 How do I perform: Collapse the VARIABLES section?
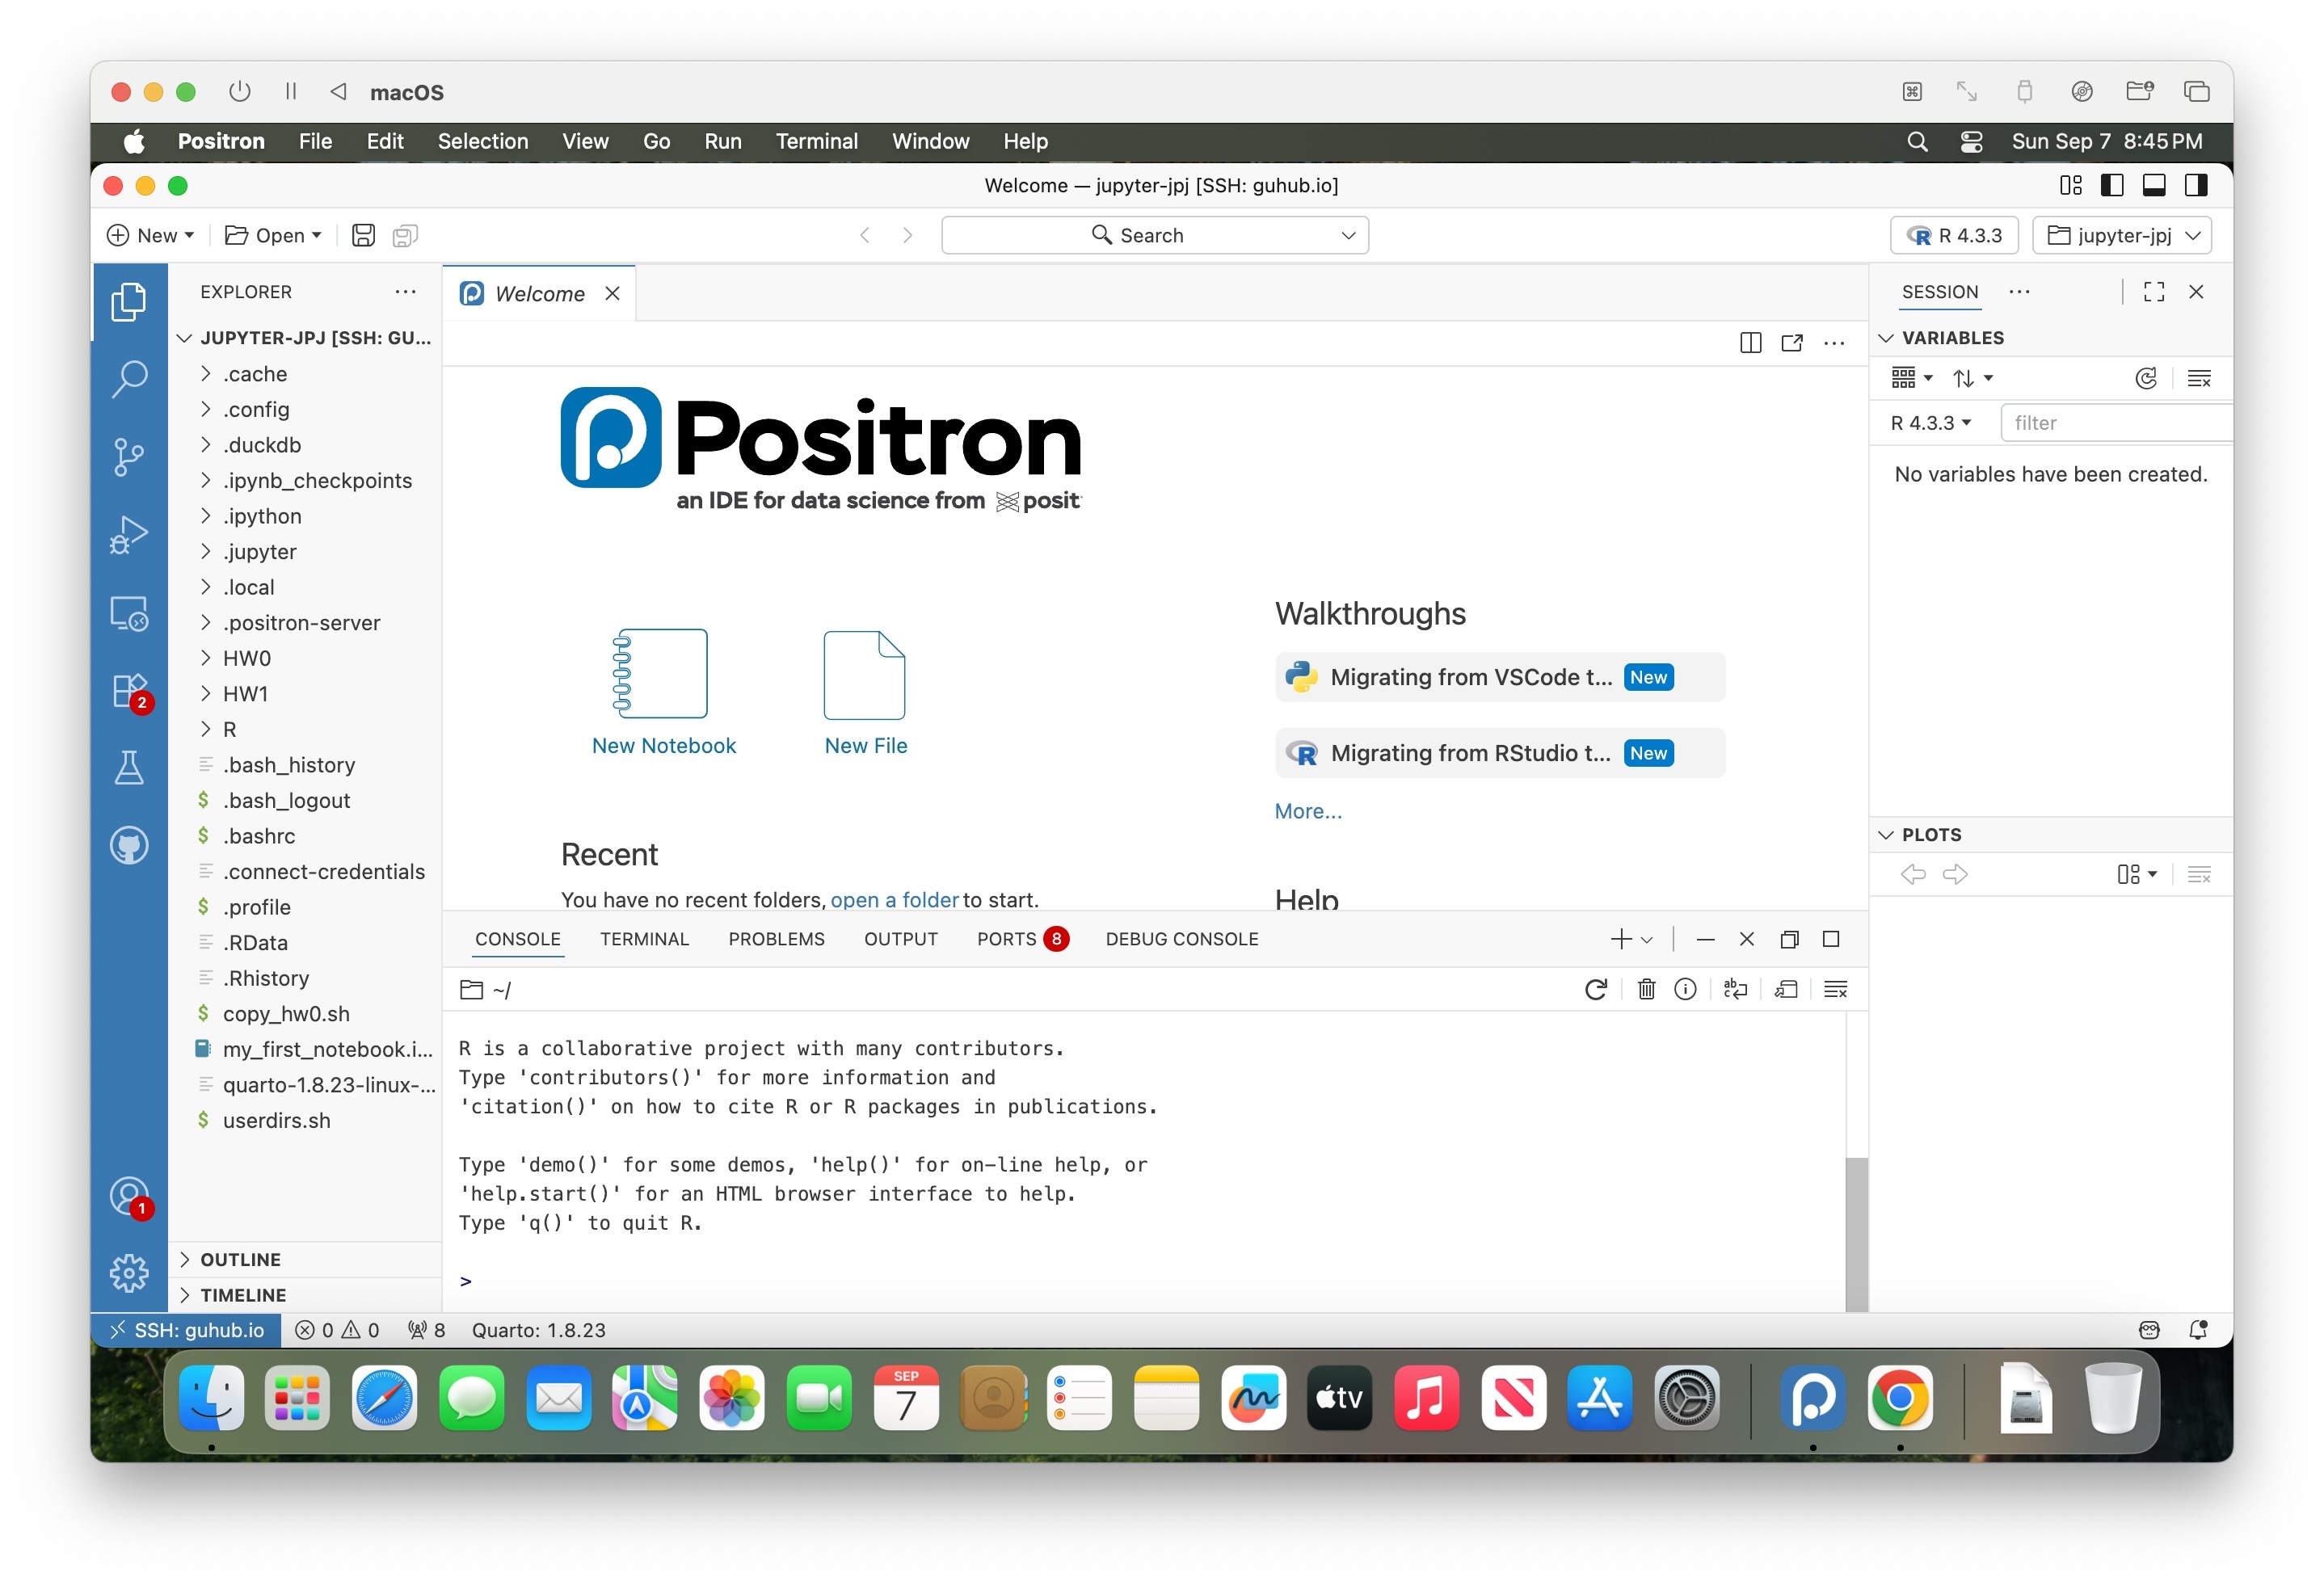[1952, 337]
